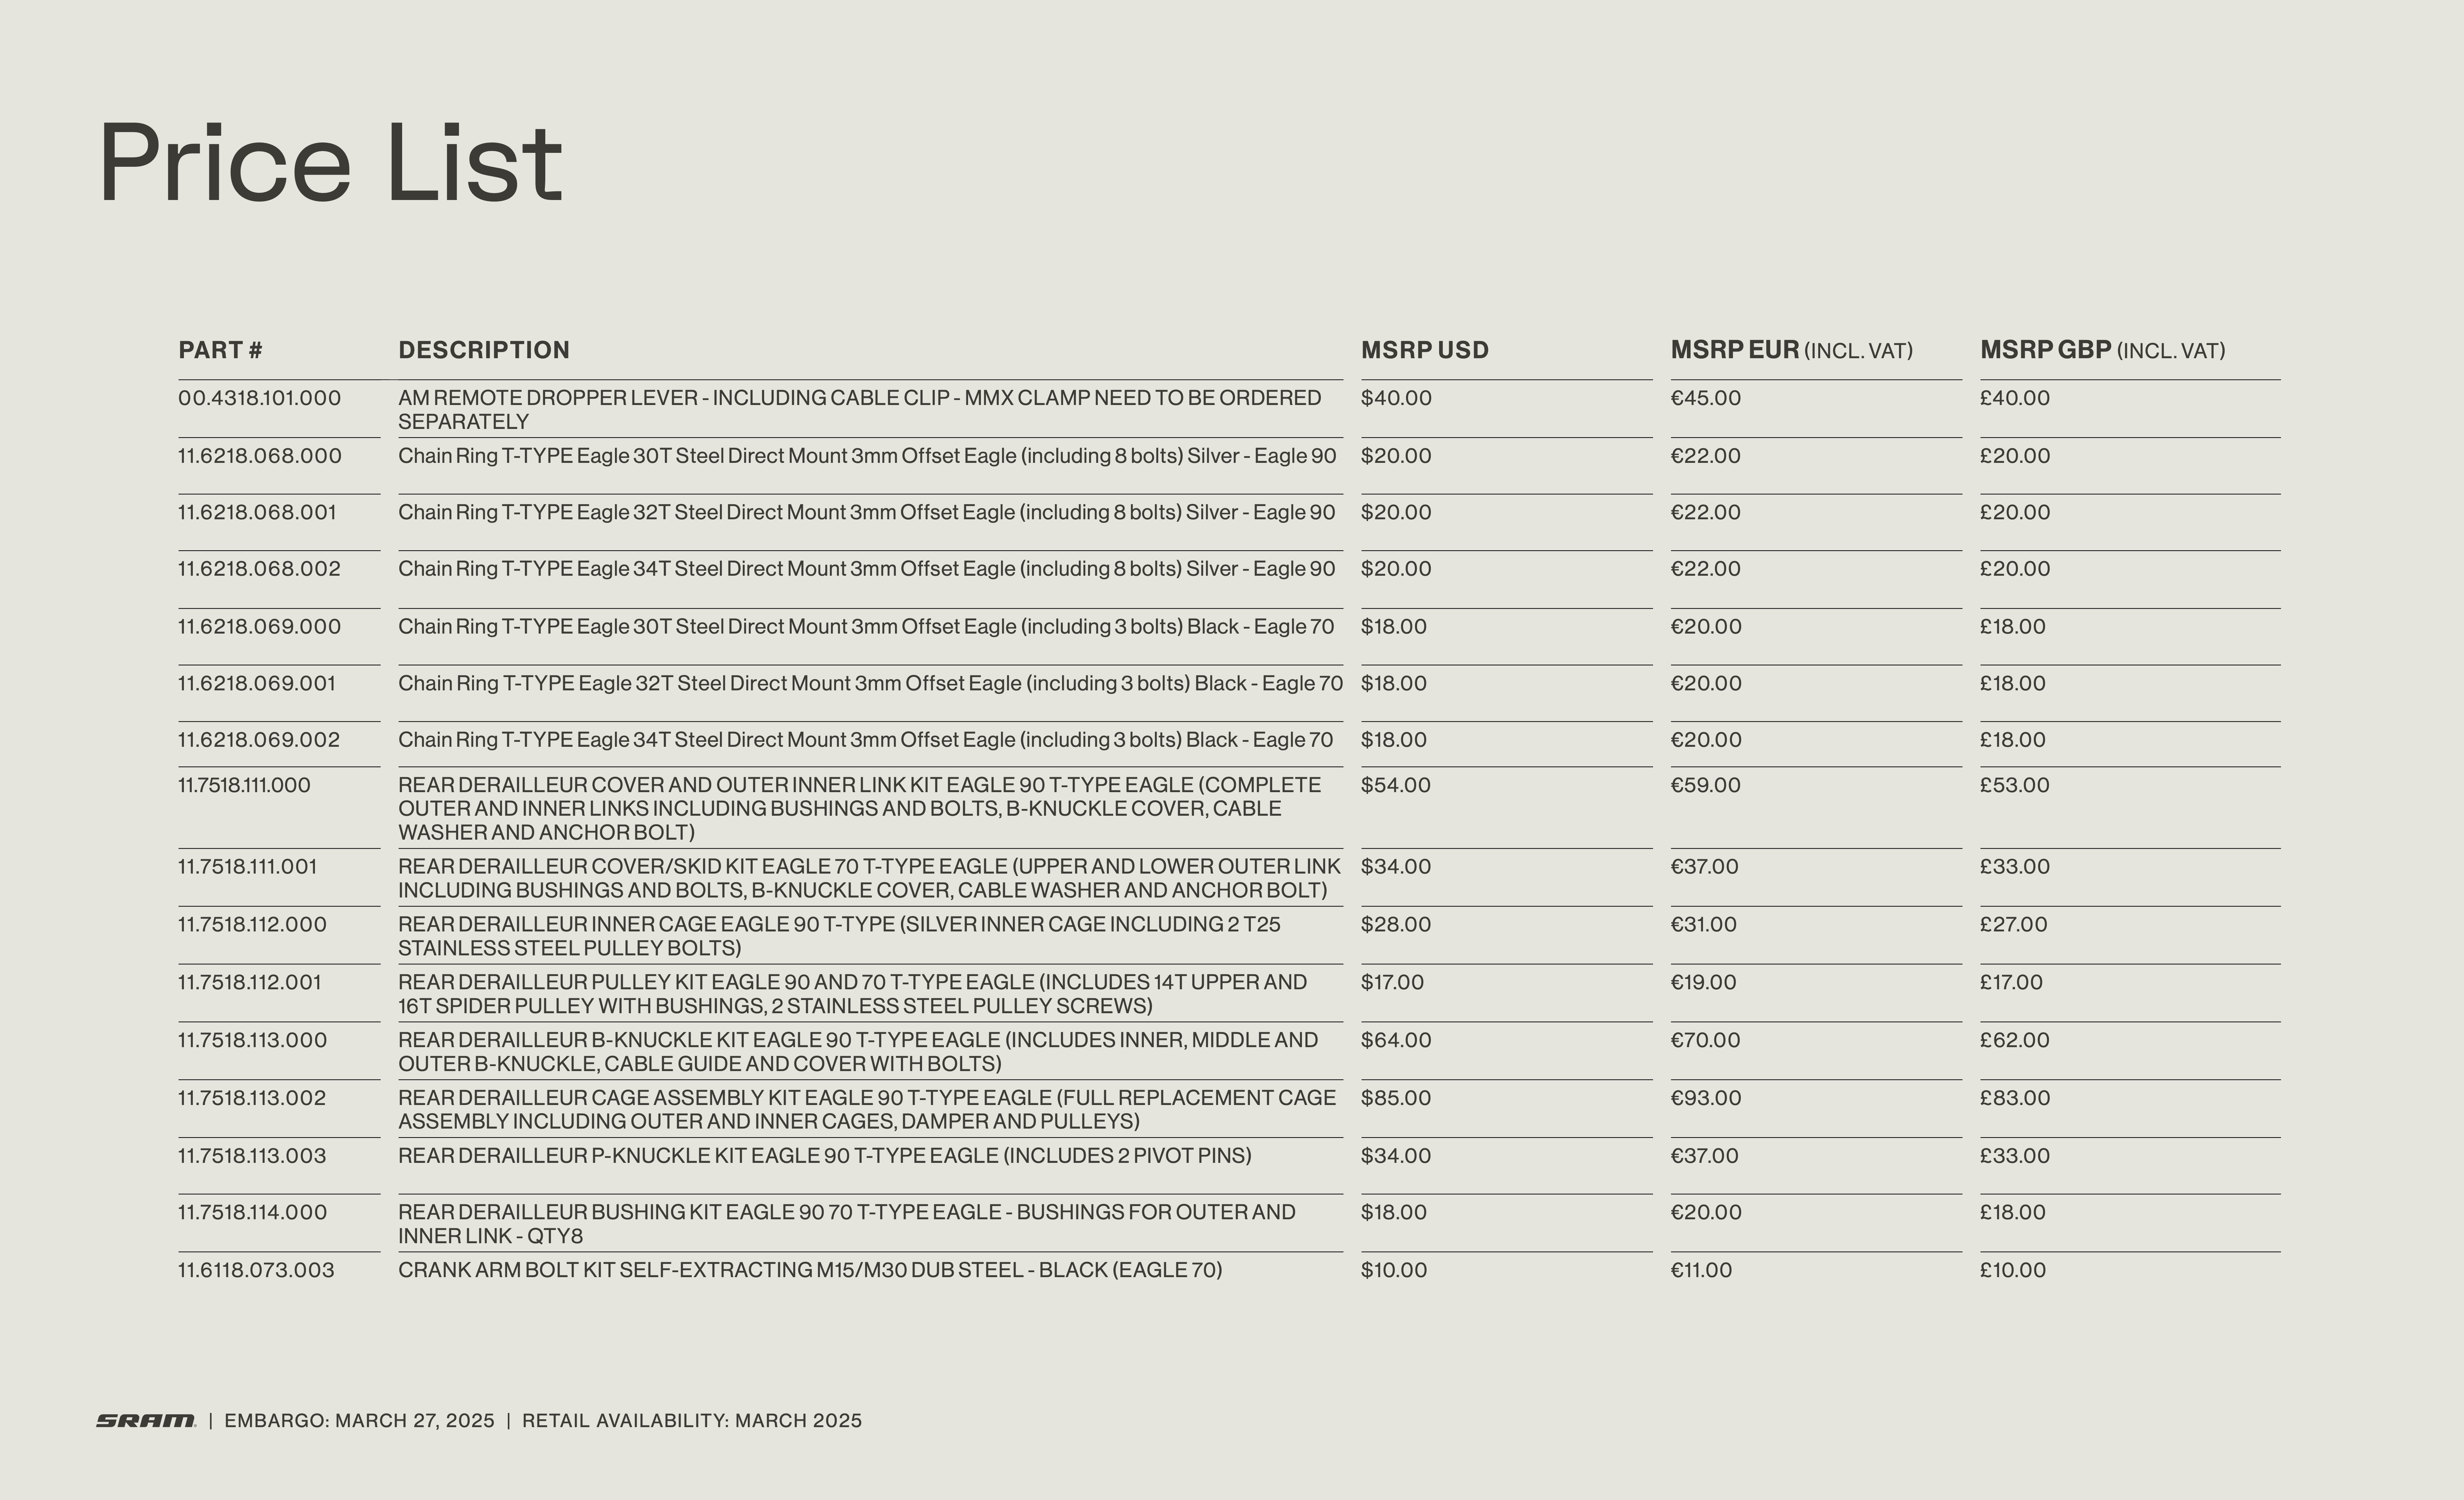Image resolution: width=2464 pixels, height=1500 pixels.
Task: Click the $85.00 USD price
Action: (1396, 1098)
